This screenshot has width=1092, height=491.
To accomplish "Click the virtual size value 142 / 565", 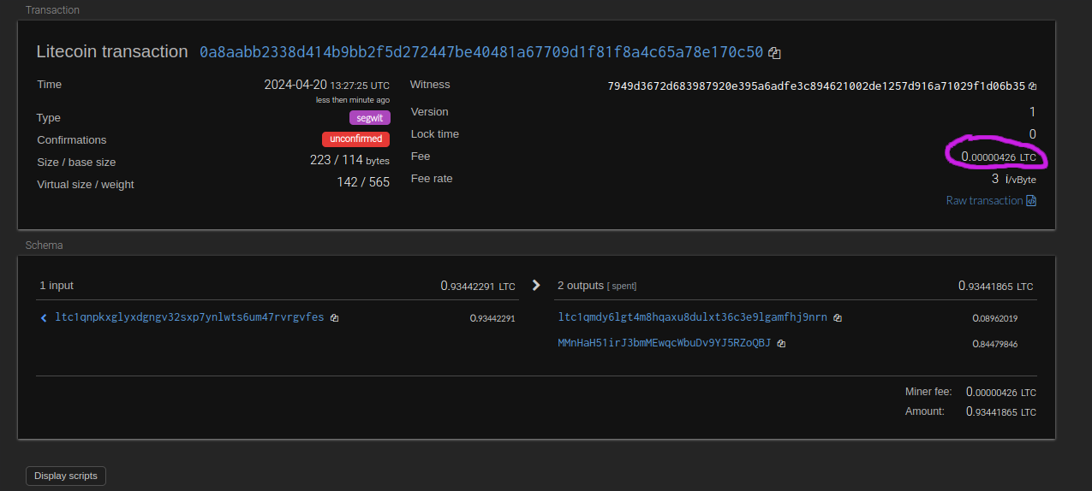I will pos(363,183).
